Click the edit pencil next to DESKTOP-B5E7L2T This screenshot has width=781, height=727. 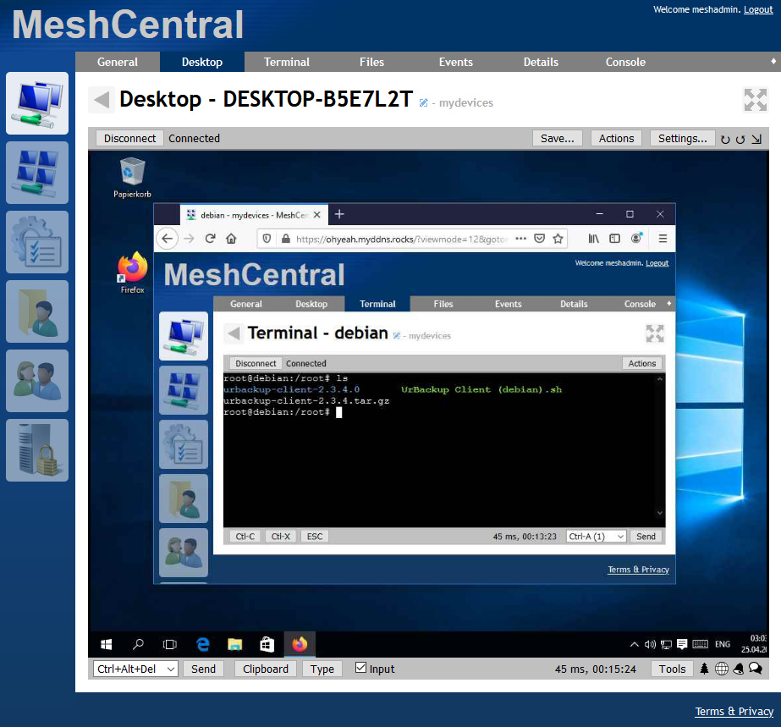pos(423,102)
